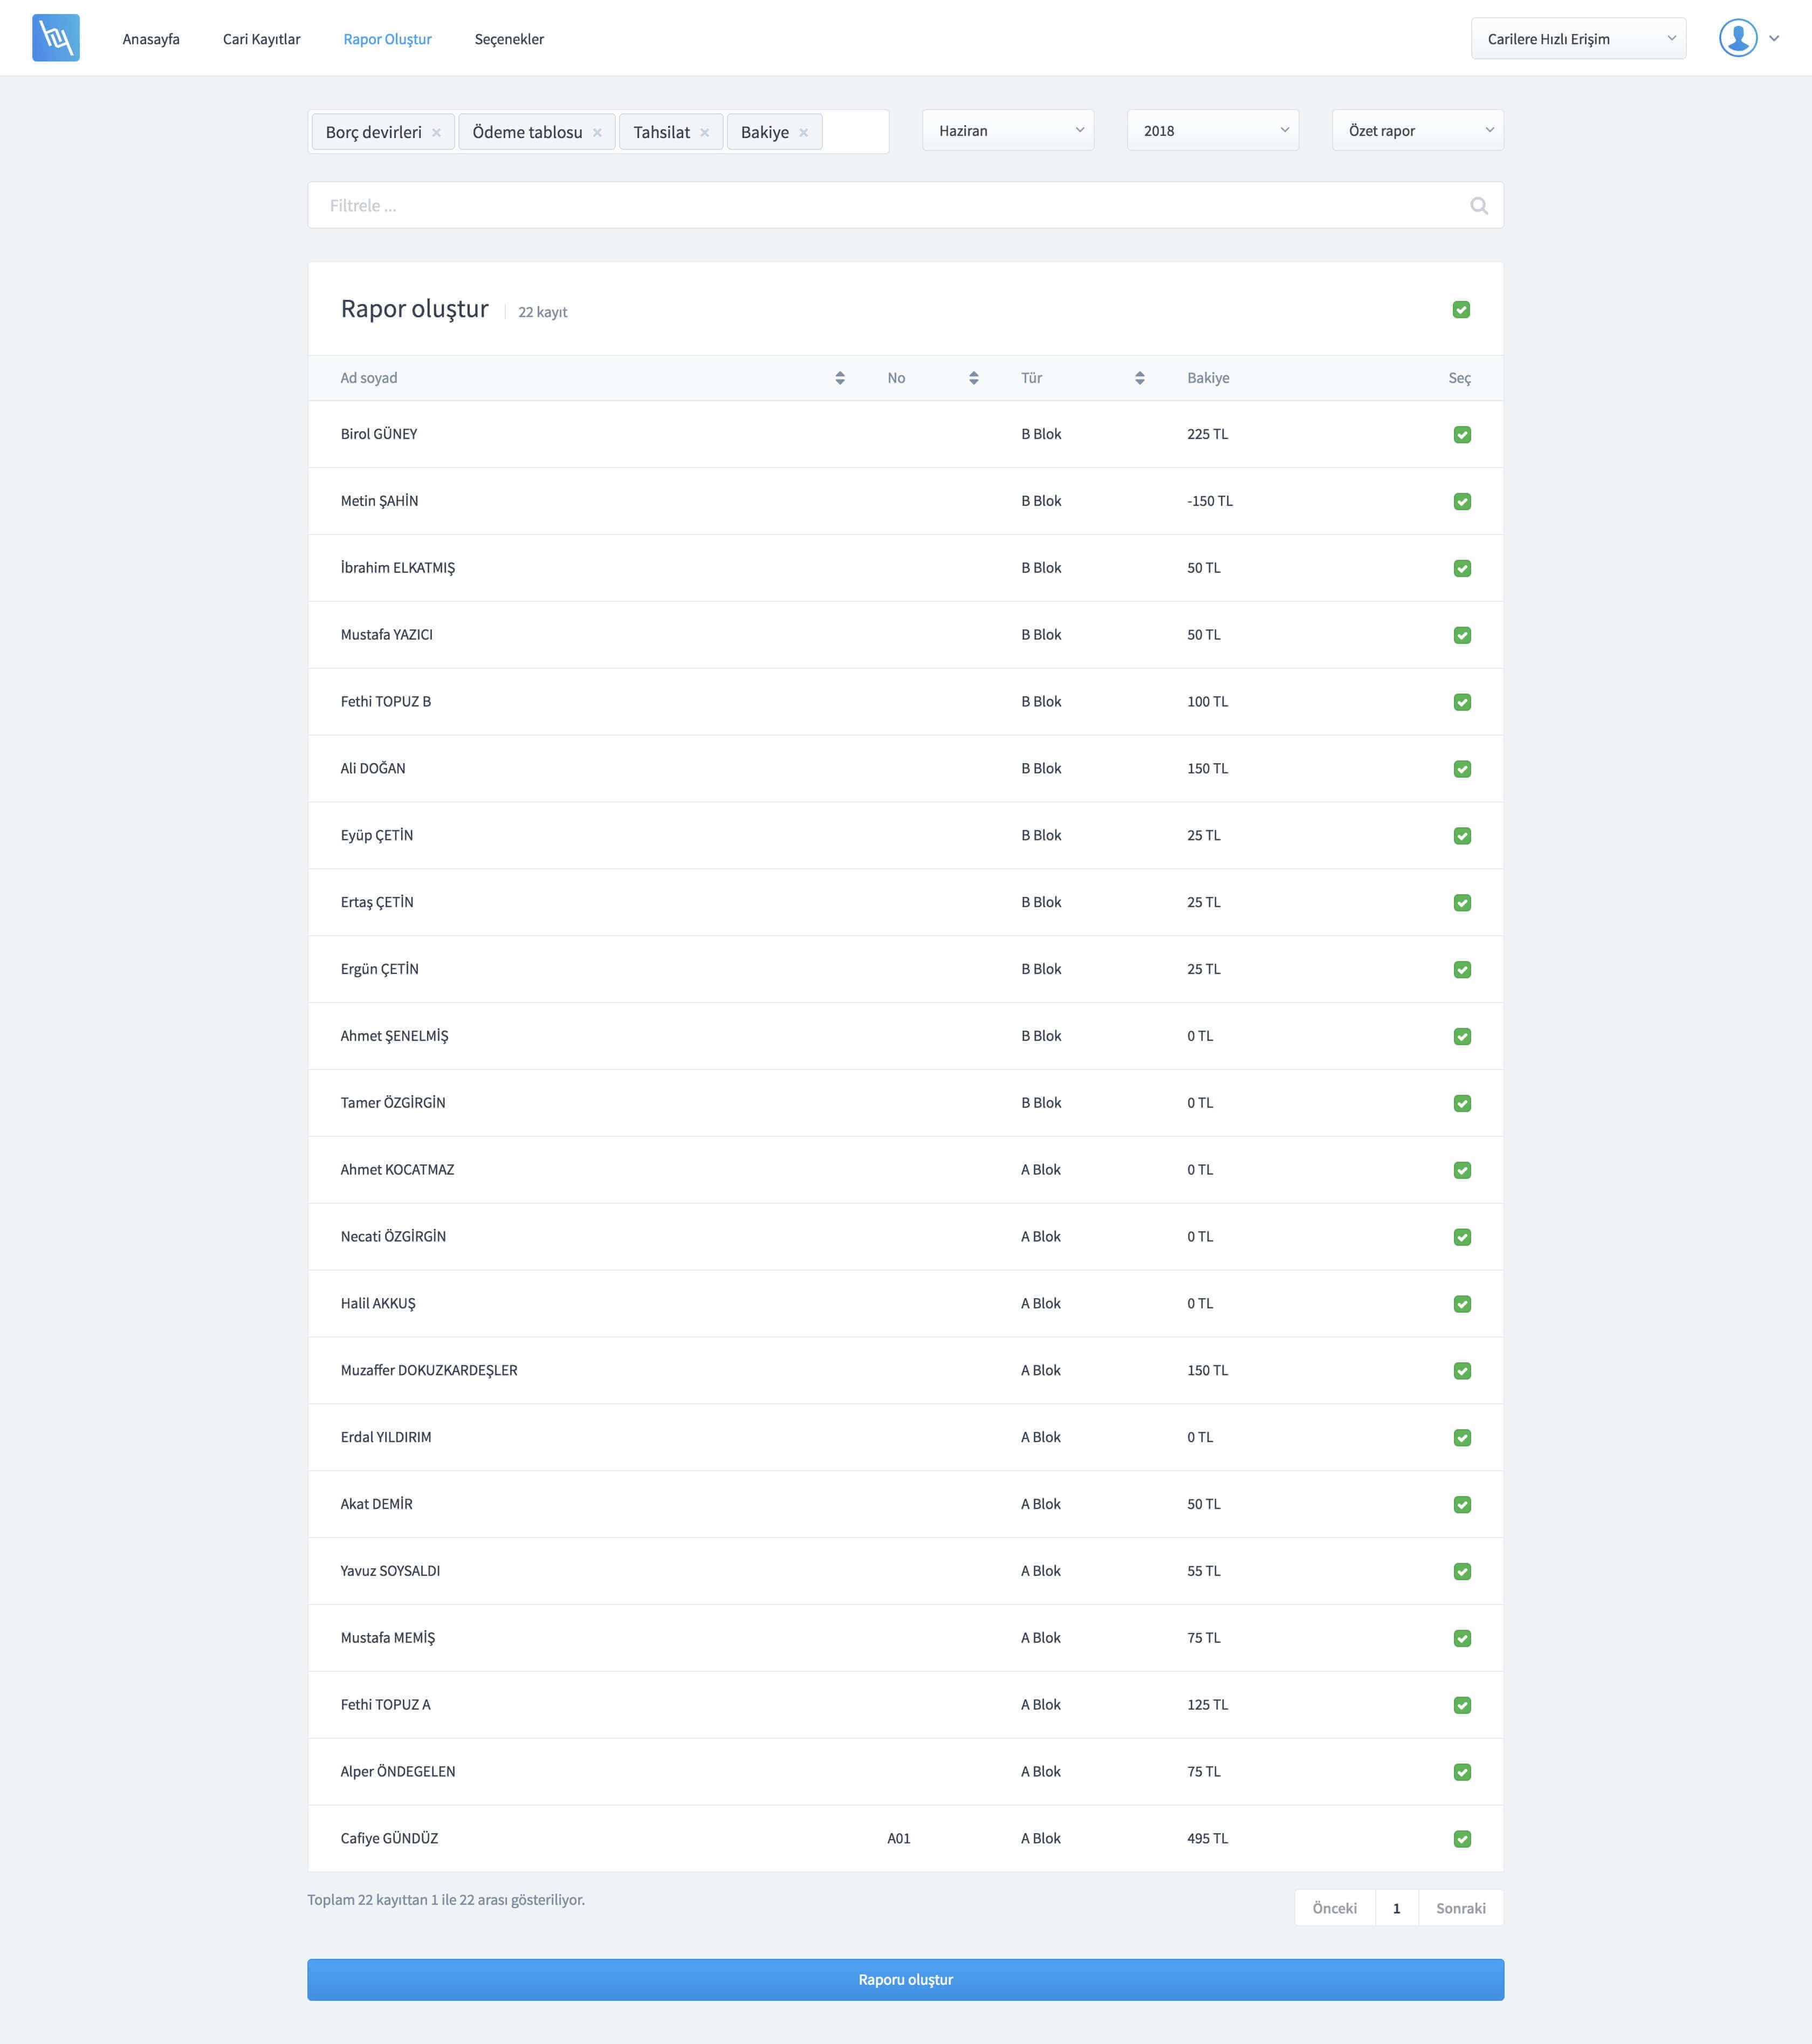The height and width of the screenshot is (2044, 1812).
Task: Click the -150 TL balance value
Action: pyautogui.click(x=1210, y=501)
